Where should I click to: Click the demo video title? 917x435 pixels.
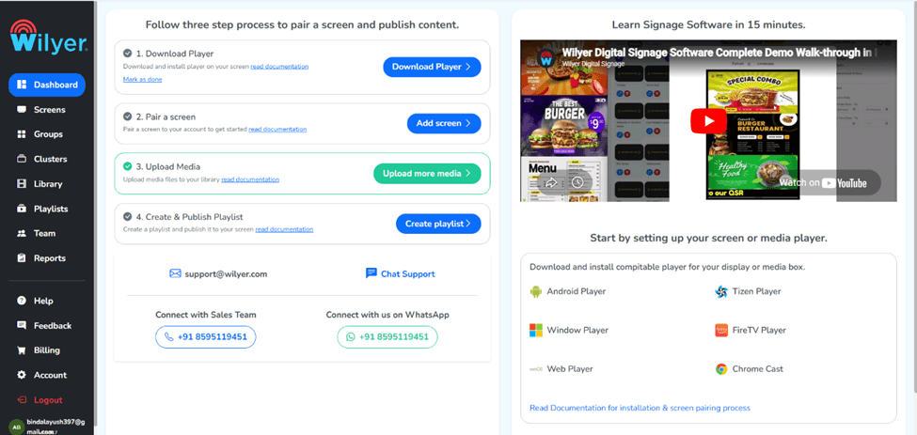pos(721,52)
